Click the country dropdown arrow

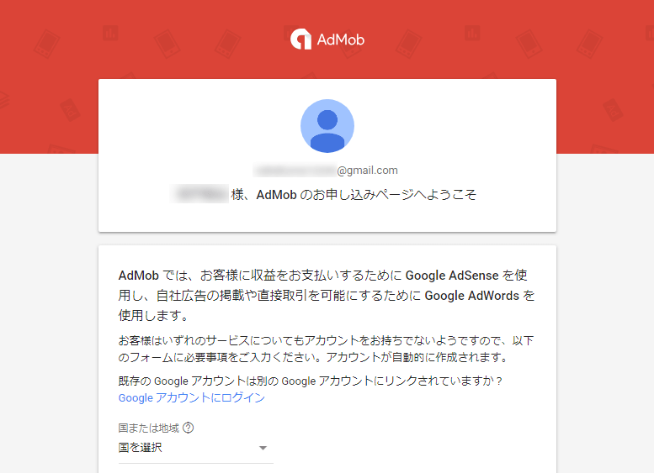(x=263, y=448)
